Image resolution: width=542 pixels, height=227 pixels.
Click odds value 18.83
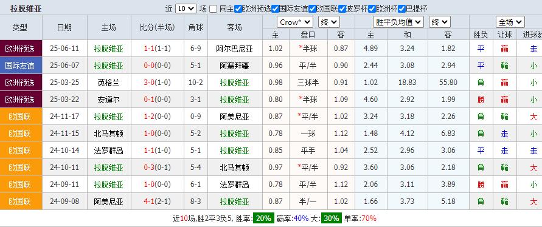pyautogui.click(x=407, y=83)
